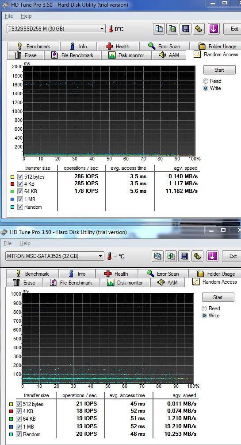Image resolution: width=241 pixels, height=445 pixels.
Task: Toggle 4 KB checkbox in bottom MTRON window
Action: click(19, 411)
